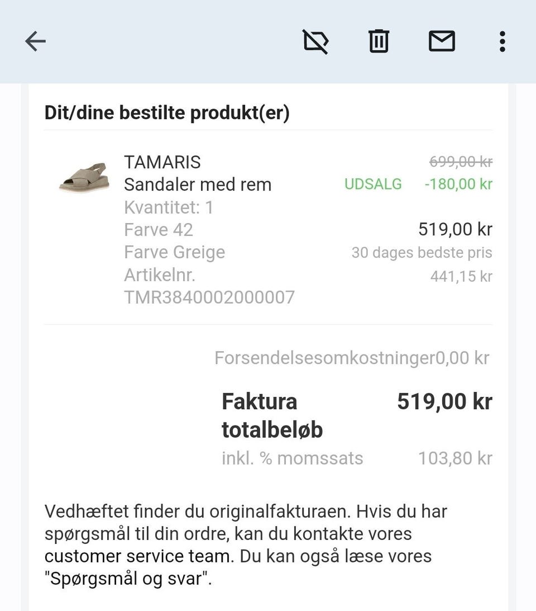Open the three-dot more options menu
The height and width of the screenshot is (611, 536).
coord(502,41)
